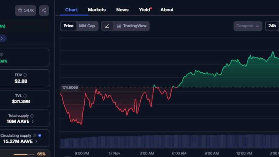This screenshot has height=157, width=279.
Task: Click the blue verified badge on Circulating supply
Action: pyautogui.click(x=40, y=135)
